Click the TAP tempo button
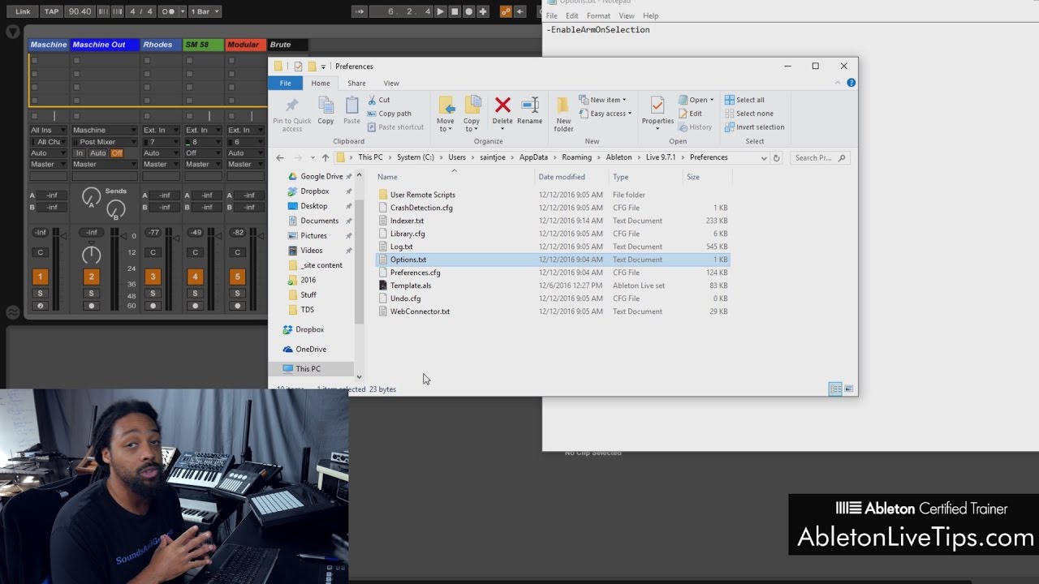1039x584 pixels. (x=52, y=11)
